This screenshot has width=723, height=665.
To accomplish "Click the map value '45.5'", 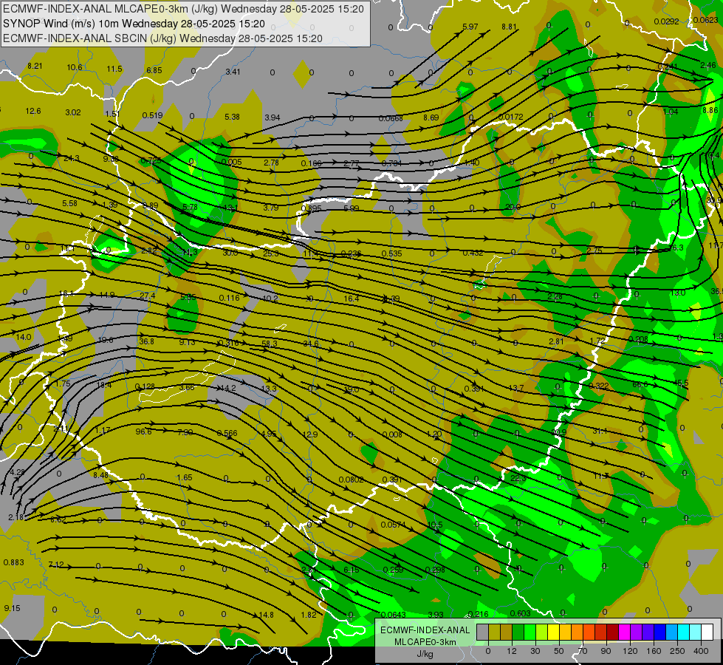I will tap(681, 383).
